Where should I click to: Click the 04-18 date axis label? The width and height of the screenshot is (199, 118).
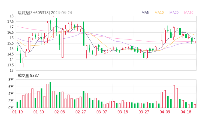[x=186, y=112]
